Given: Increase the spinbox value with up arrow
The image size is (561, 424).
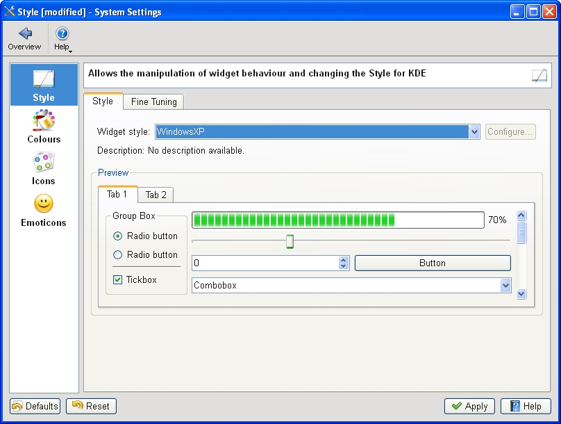Looking at the screenshot, I should click(x=344, y=260).
